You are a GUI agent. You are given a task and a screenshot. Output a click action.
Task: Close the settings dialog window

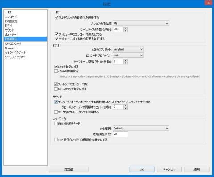(208, 3)
